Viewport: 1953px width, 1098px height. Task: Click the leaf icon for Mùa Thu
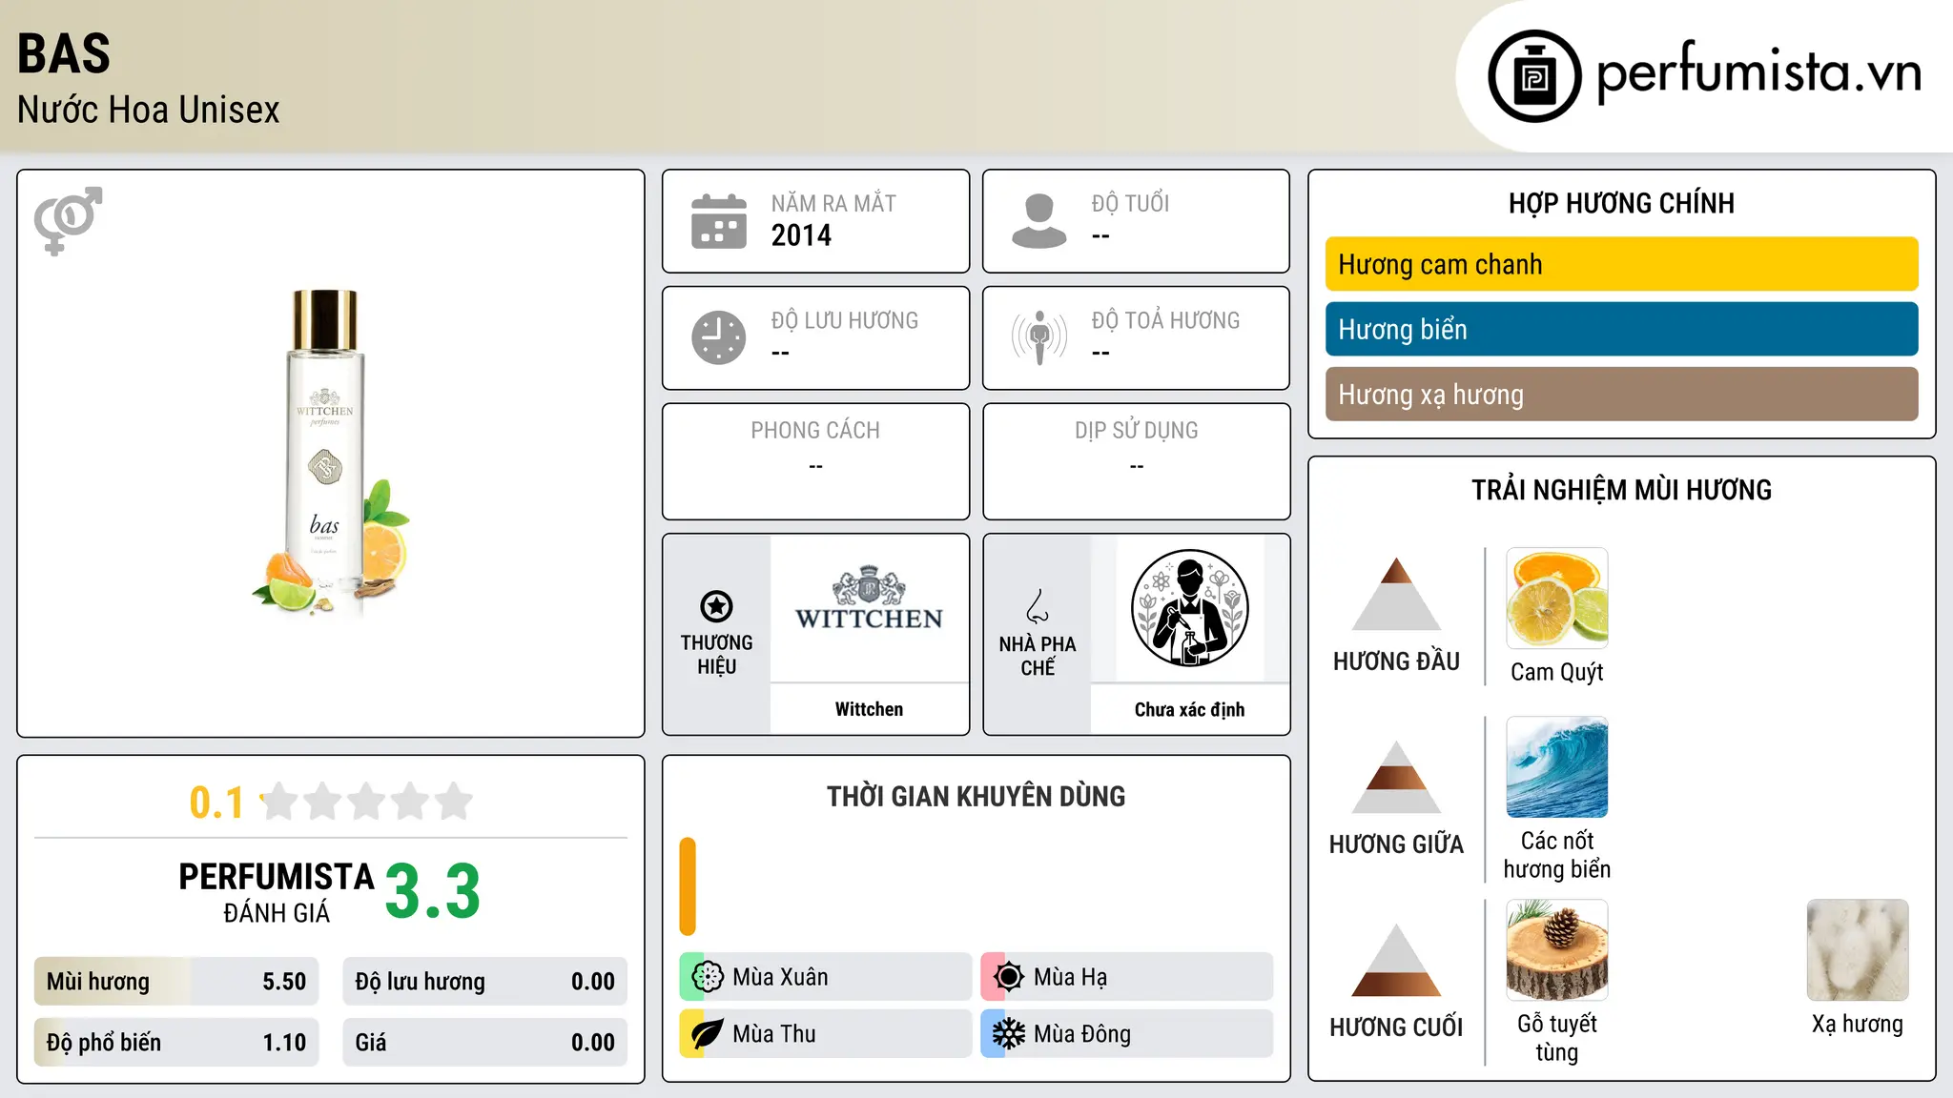coord(708,1034)
